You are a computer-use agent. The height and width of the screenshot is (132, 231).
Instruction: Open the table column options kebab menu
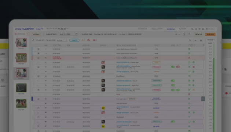tap(203, 45)
